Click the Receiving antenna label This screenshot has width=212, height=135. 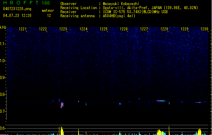78,16
